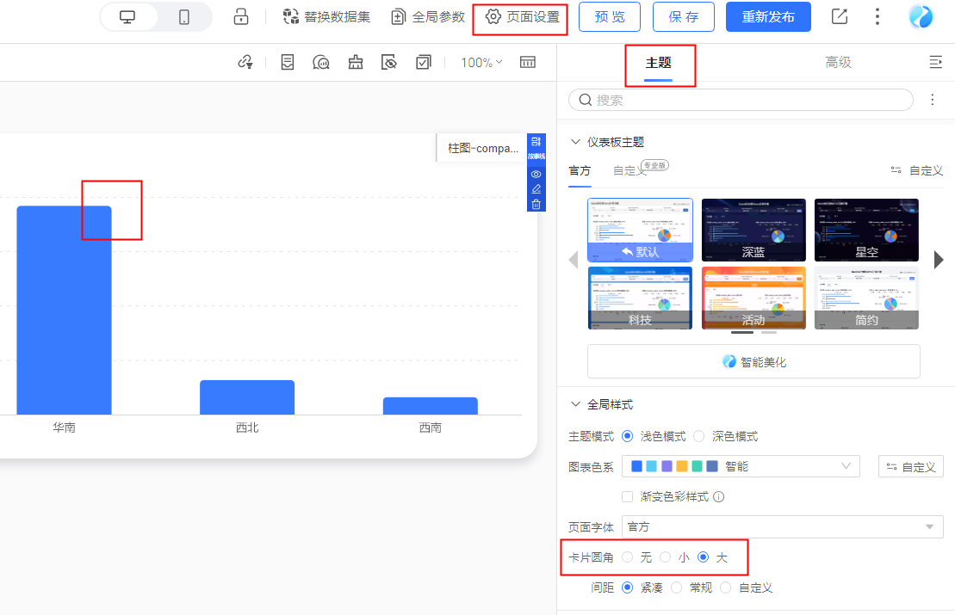Open the share external-link icon
Image resolution: width=955 pixels, height=615 pixels.
(839, 17)
